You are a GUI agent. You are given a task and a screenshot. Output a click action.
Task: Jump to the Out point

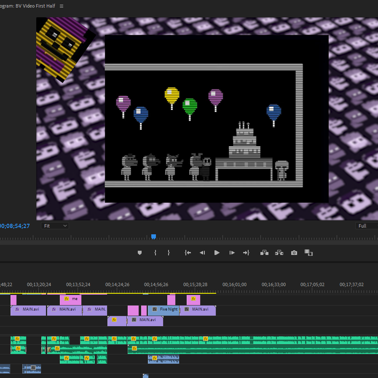pos(247,253)
